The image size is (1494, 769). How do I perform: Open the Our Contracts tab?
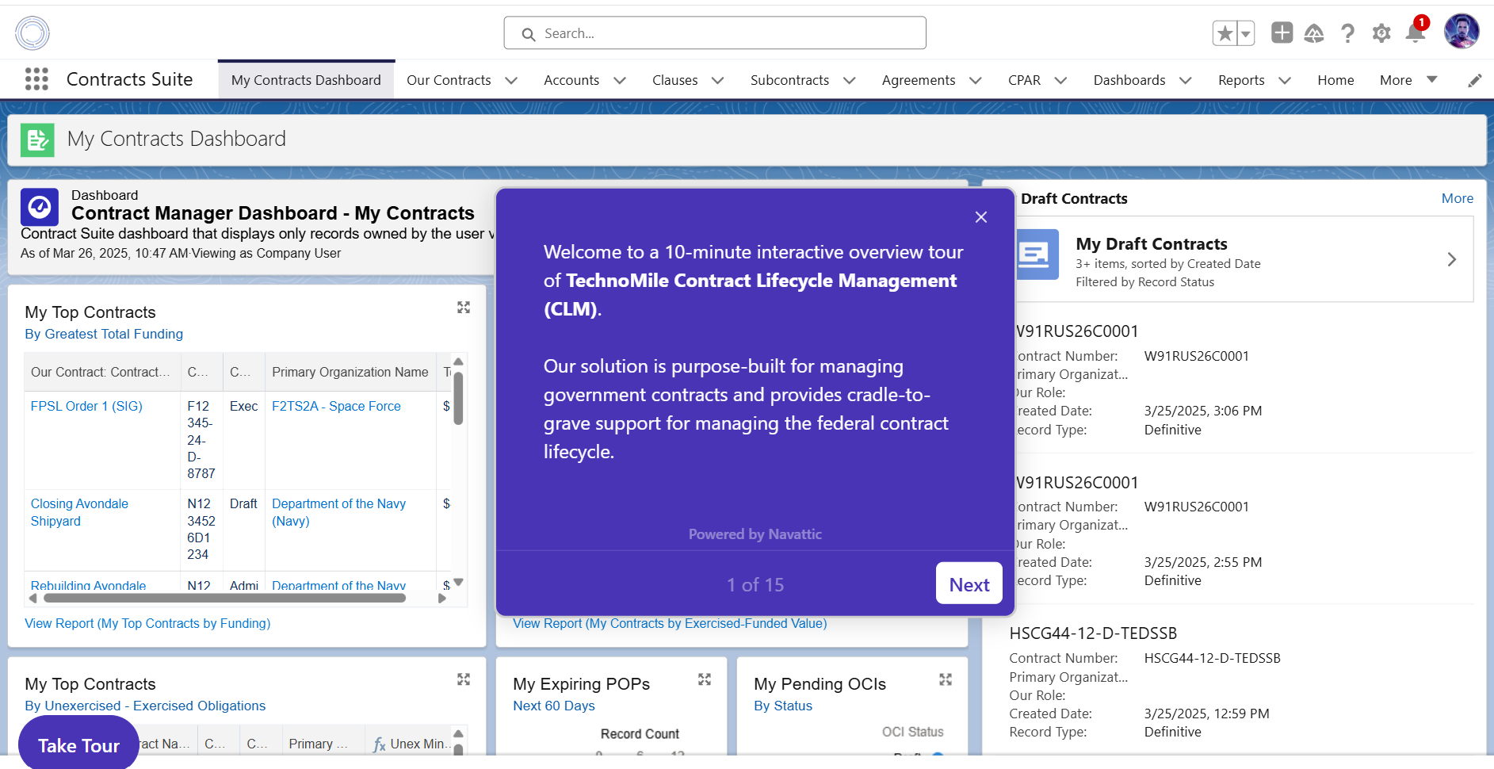tap(449, 80)
